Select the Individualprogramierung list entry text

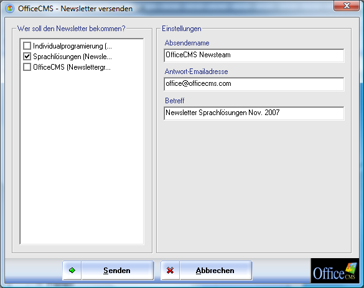[72, 46]
